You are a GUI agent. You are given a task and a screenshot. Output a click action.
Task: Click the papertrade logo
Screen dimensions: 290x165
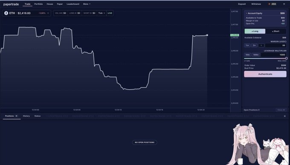click(11, 4)
